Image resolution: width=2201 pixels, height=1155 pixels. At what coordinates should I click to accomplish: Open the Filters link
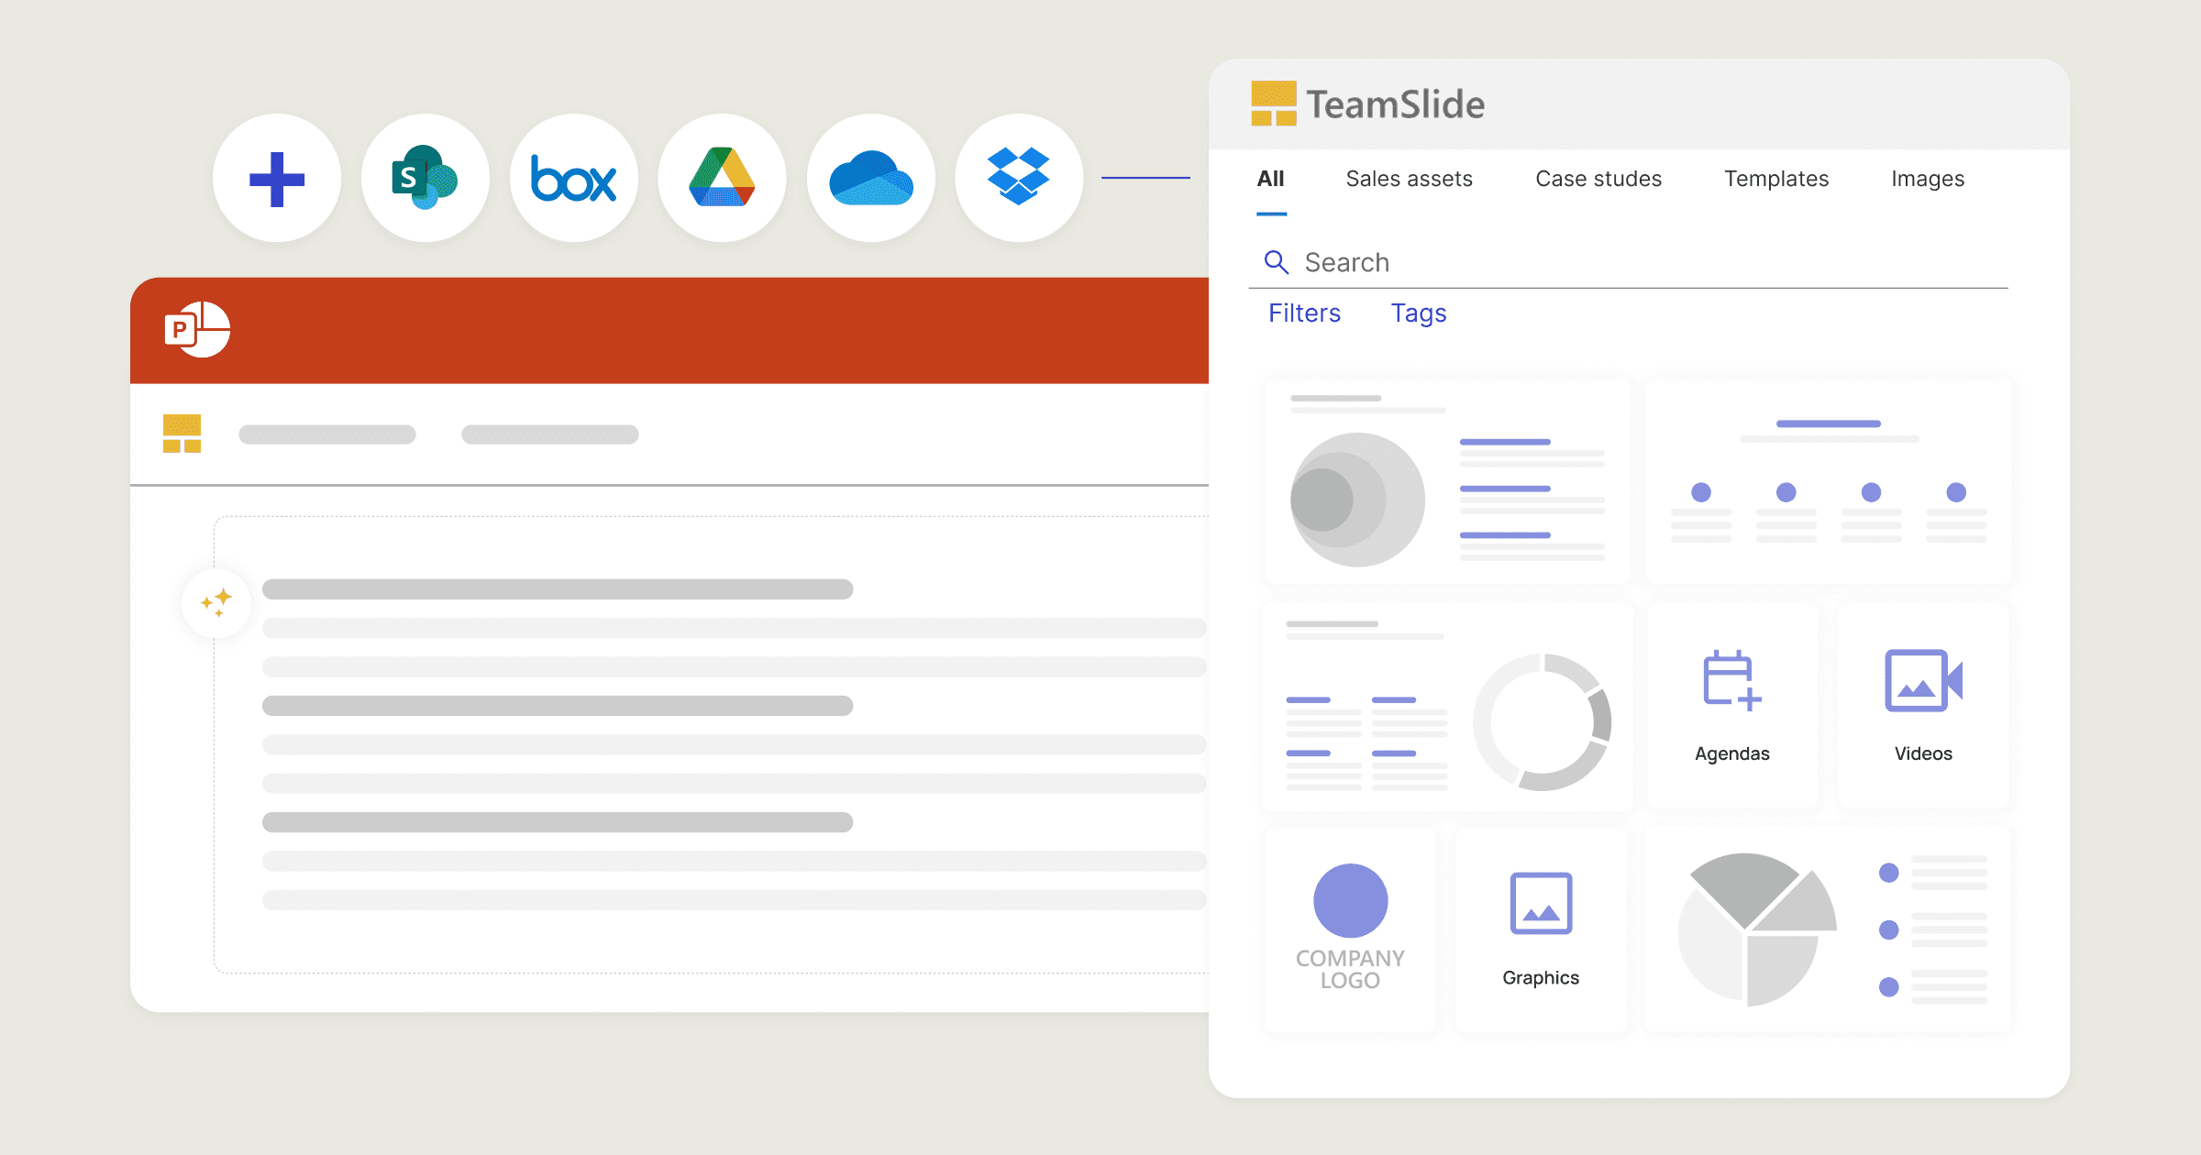click(x=1304, y=313)
